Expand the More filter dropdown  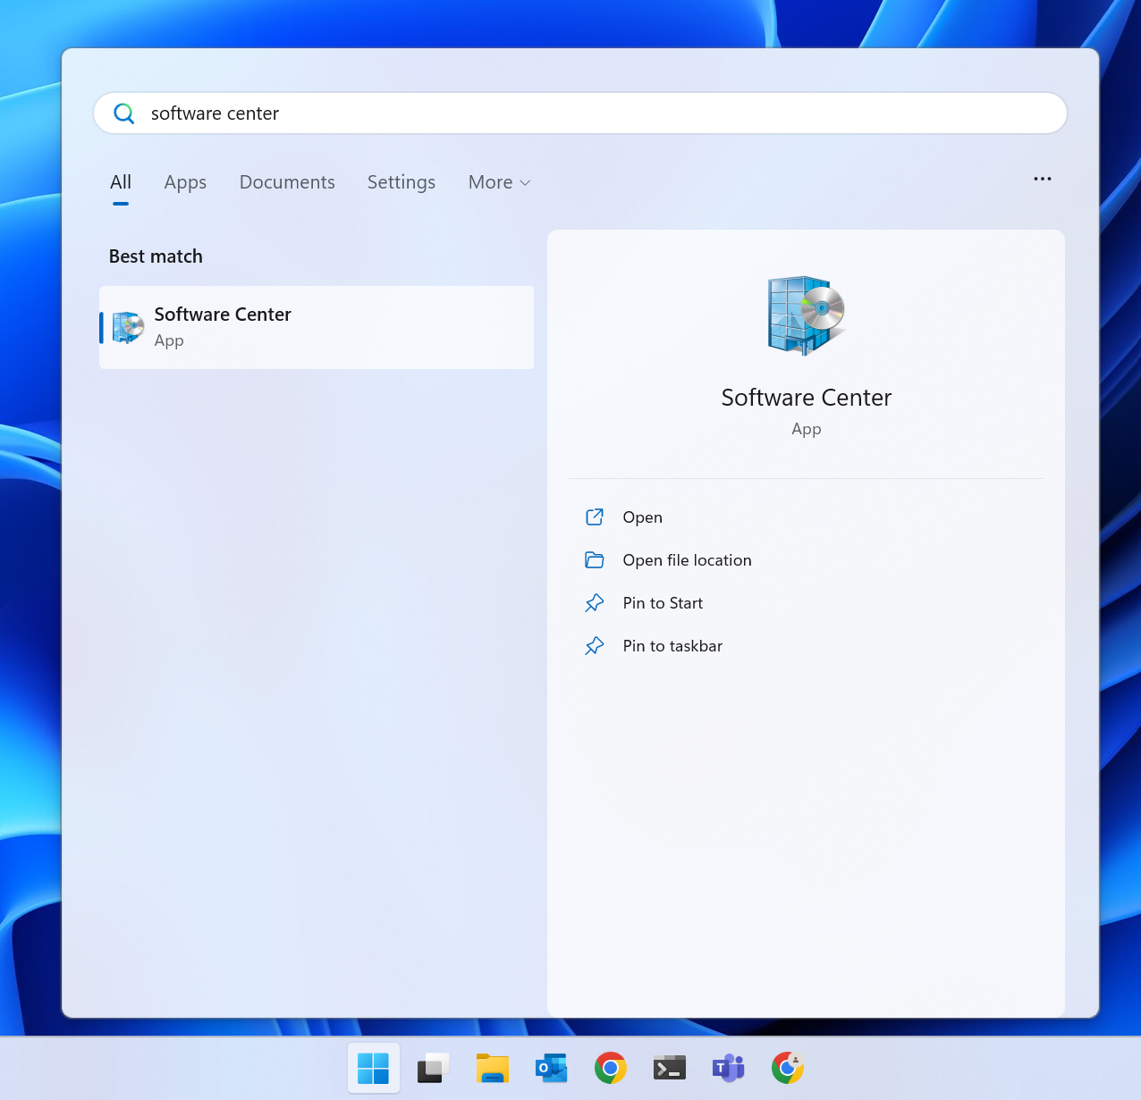499,182
